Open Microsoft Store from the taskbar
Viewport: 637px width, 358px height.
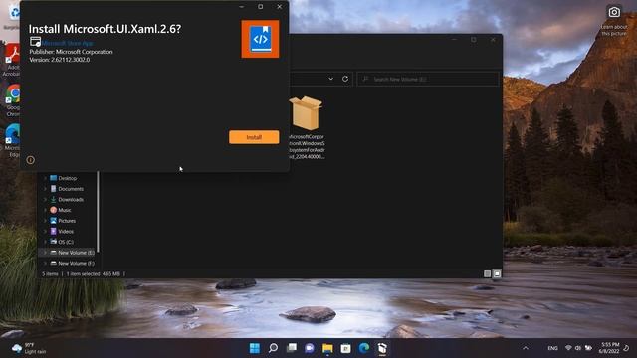point(345,348)
